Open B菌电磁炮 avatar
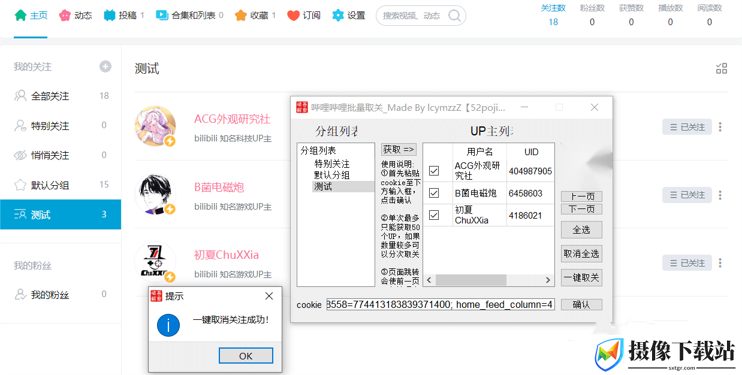The width and height of the screenshot is (742, 375). tap(155, 194)
